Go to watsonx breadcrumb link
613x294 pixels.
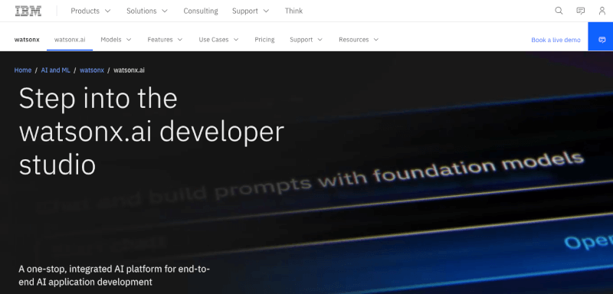[92, 70]
